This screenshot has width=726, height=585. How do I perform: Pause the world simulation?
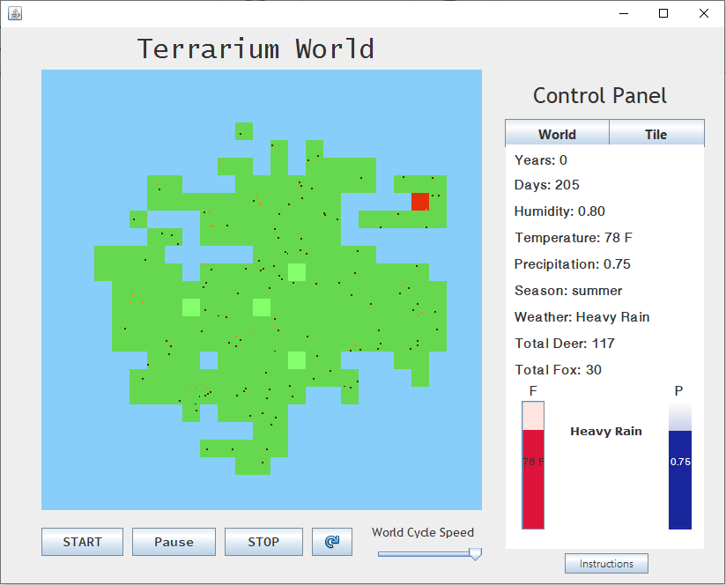pos(174,542)
